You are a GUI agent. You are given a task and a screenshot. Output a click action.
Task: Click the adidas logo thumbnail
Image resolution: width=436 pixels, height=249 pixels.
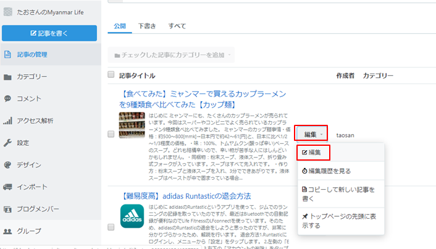click(x=132, y=216)
